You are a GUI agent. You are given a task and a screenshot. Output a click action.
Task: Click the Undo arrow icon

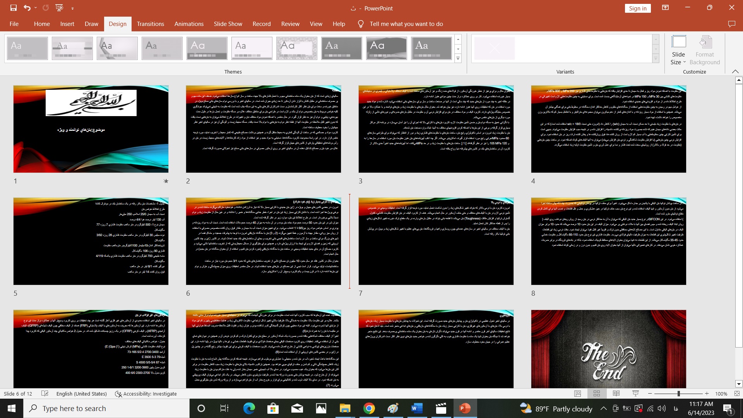click(x=27, y=8)
